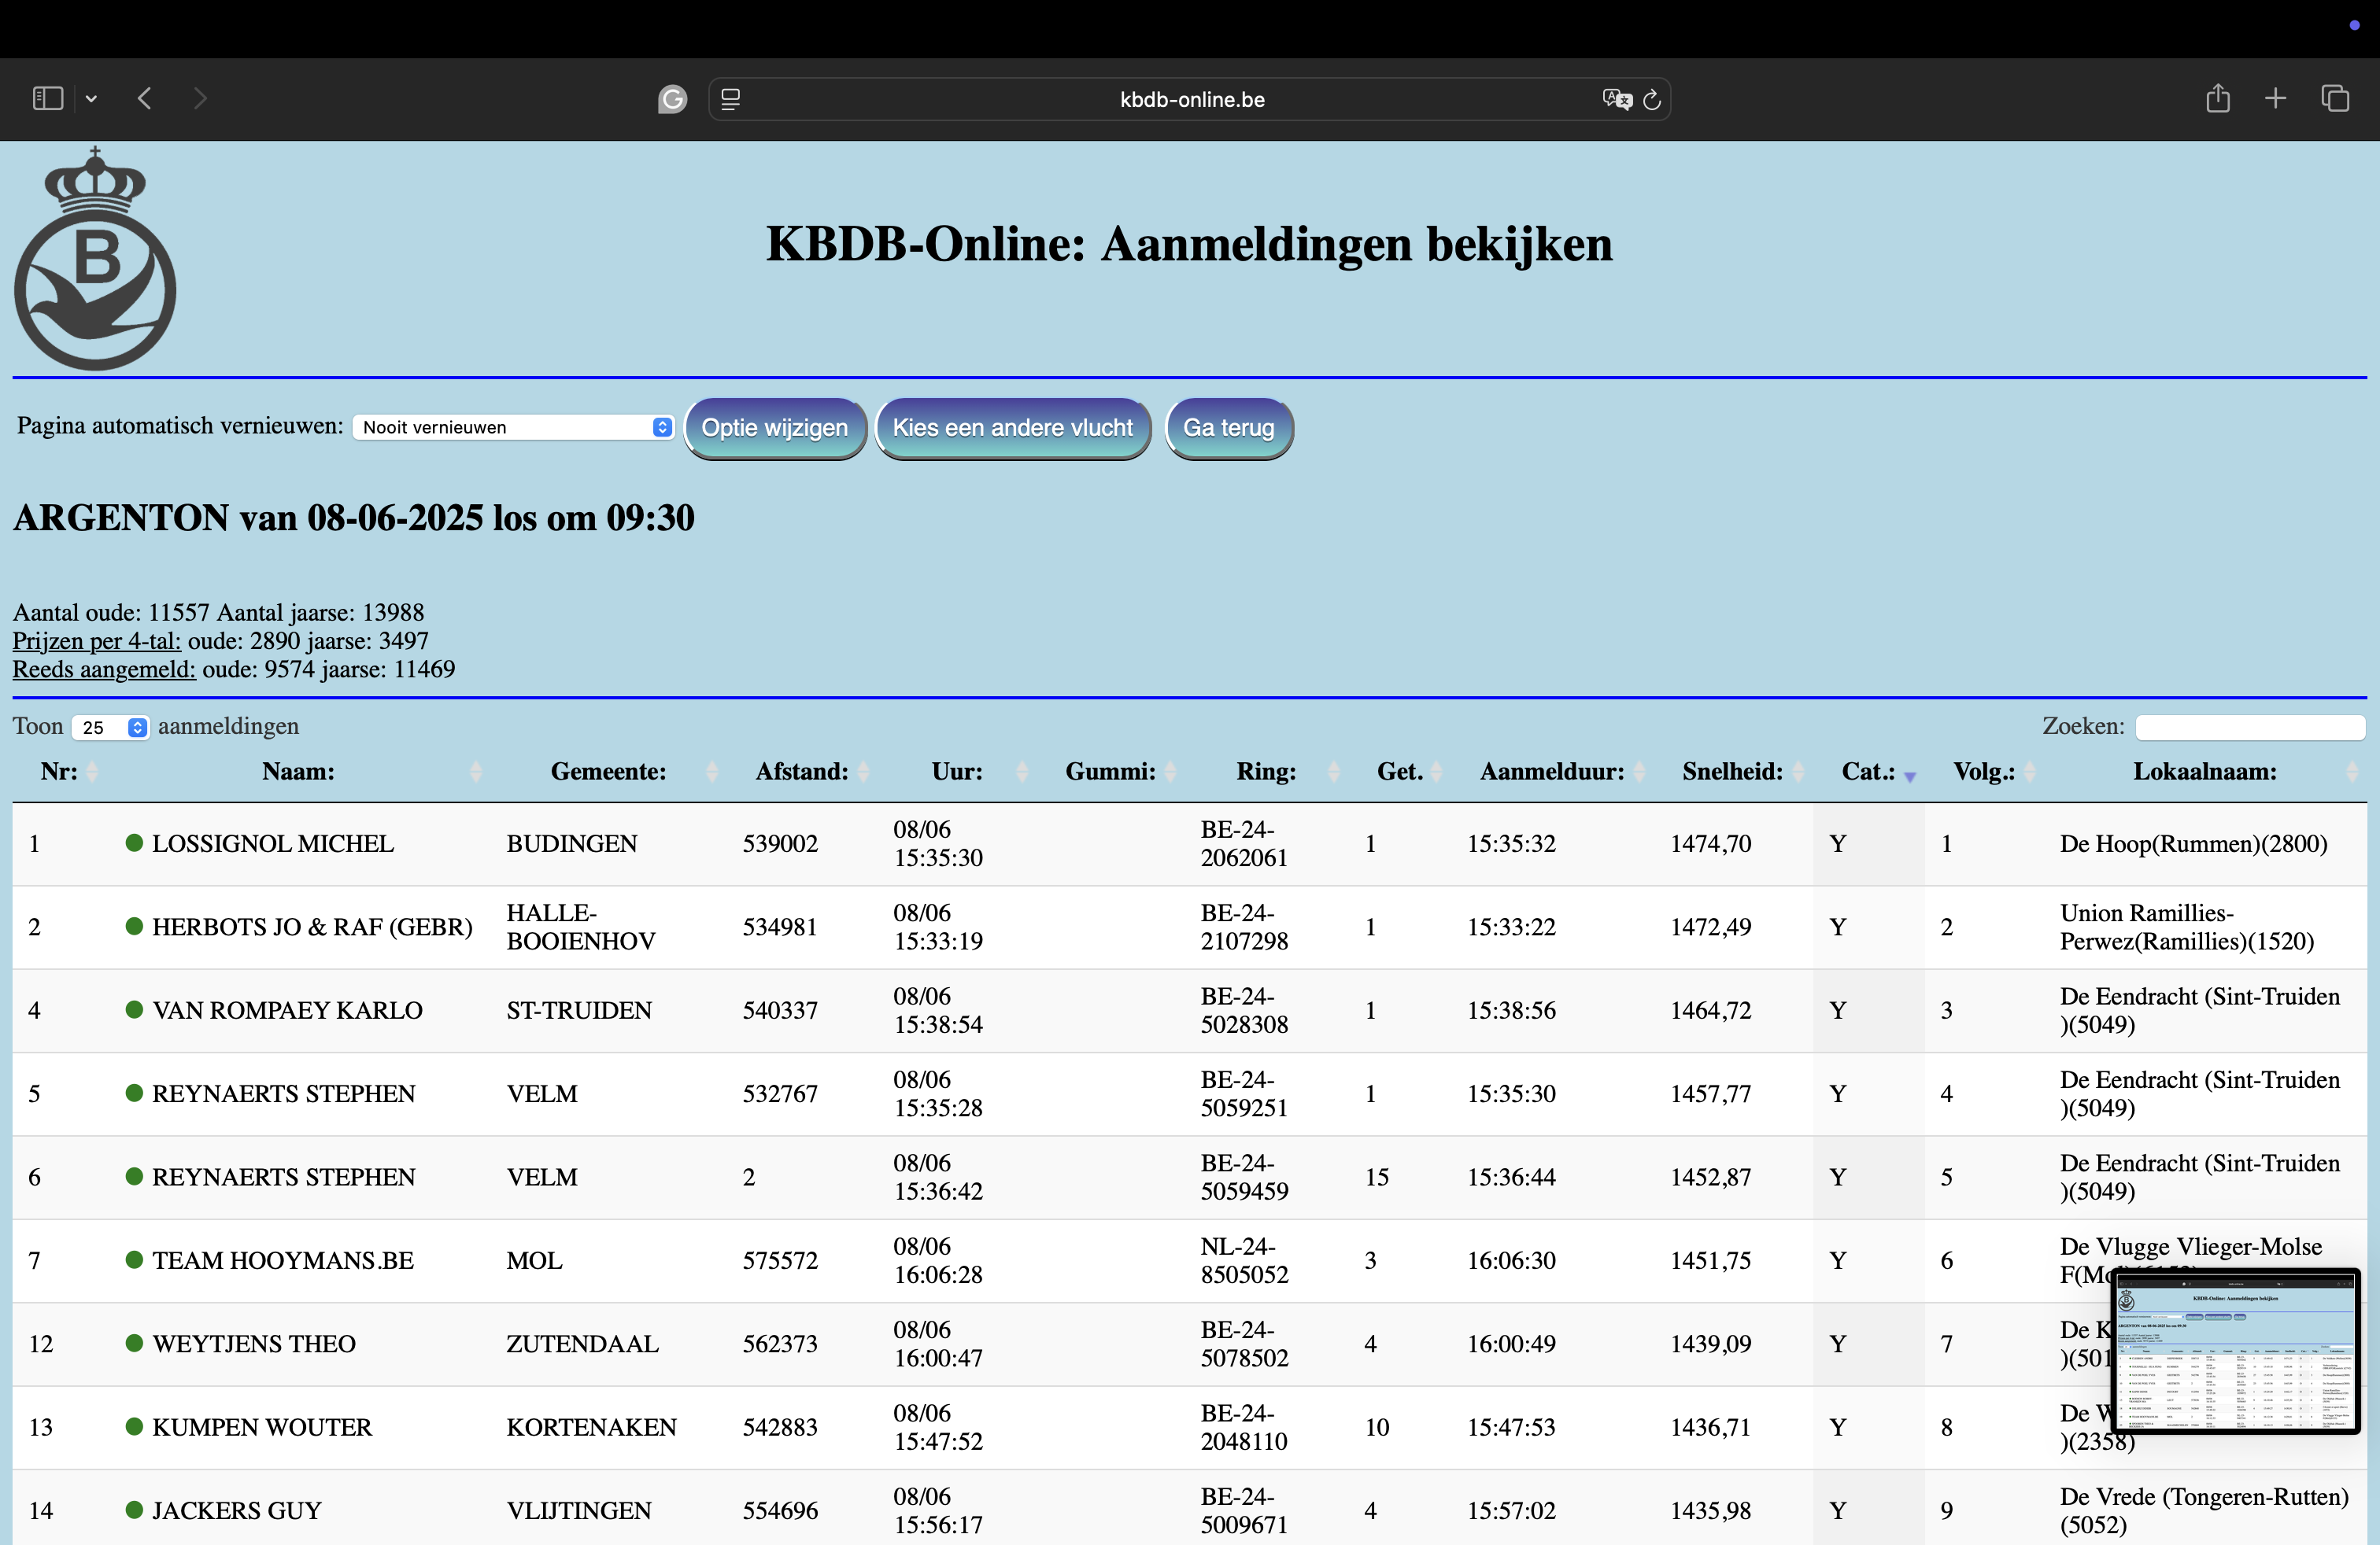Viewport: 2380px width, 1545px height.
Task: Show tab overview icon
Action: pyautogui.click(x=2335, y=98)
